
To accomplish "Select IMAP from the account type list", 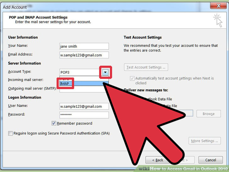I will click(84, 84).
